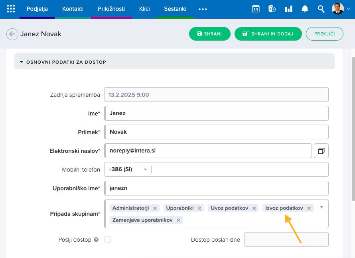This screenshot has width=355, height=258.
Task: Open the calendar icon in top bar
Action: 256,9
